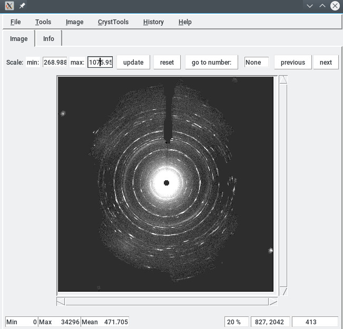Open the window menu via the X icon

coord(9,6)
